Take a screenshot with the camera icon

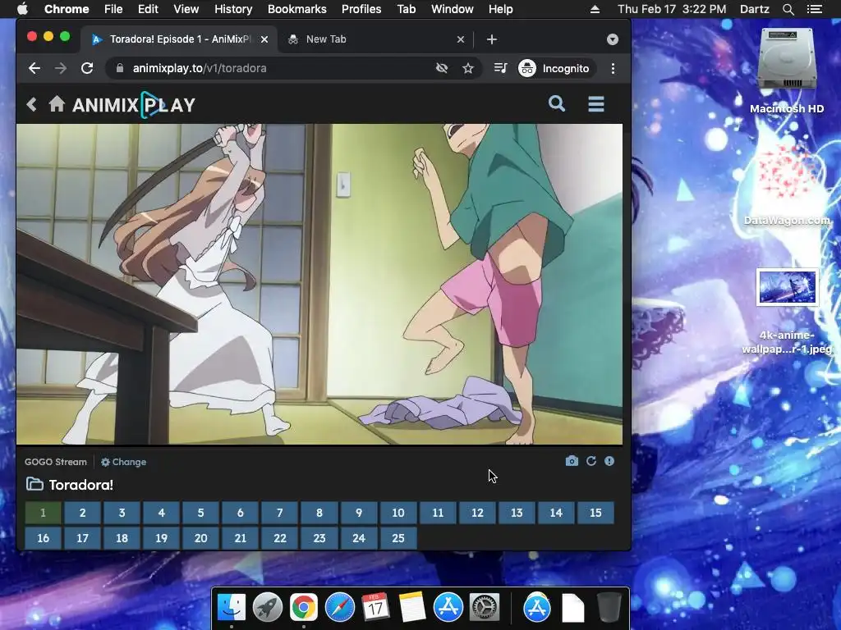coord(572,461)
